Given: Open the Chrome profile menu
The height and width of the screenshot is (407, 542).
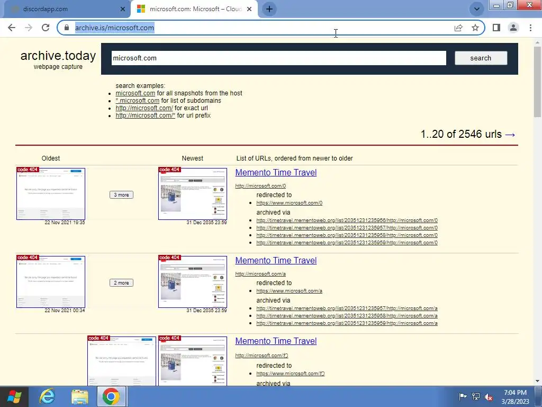Looking at the screenshot, I should pyautogui.click(x=513, y=28).
